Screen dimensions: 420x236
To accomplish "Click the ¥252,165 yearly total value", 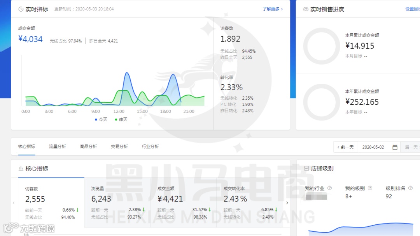I will 362,102.
